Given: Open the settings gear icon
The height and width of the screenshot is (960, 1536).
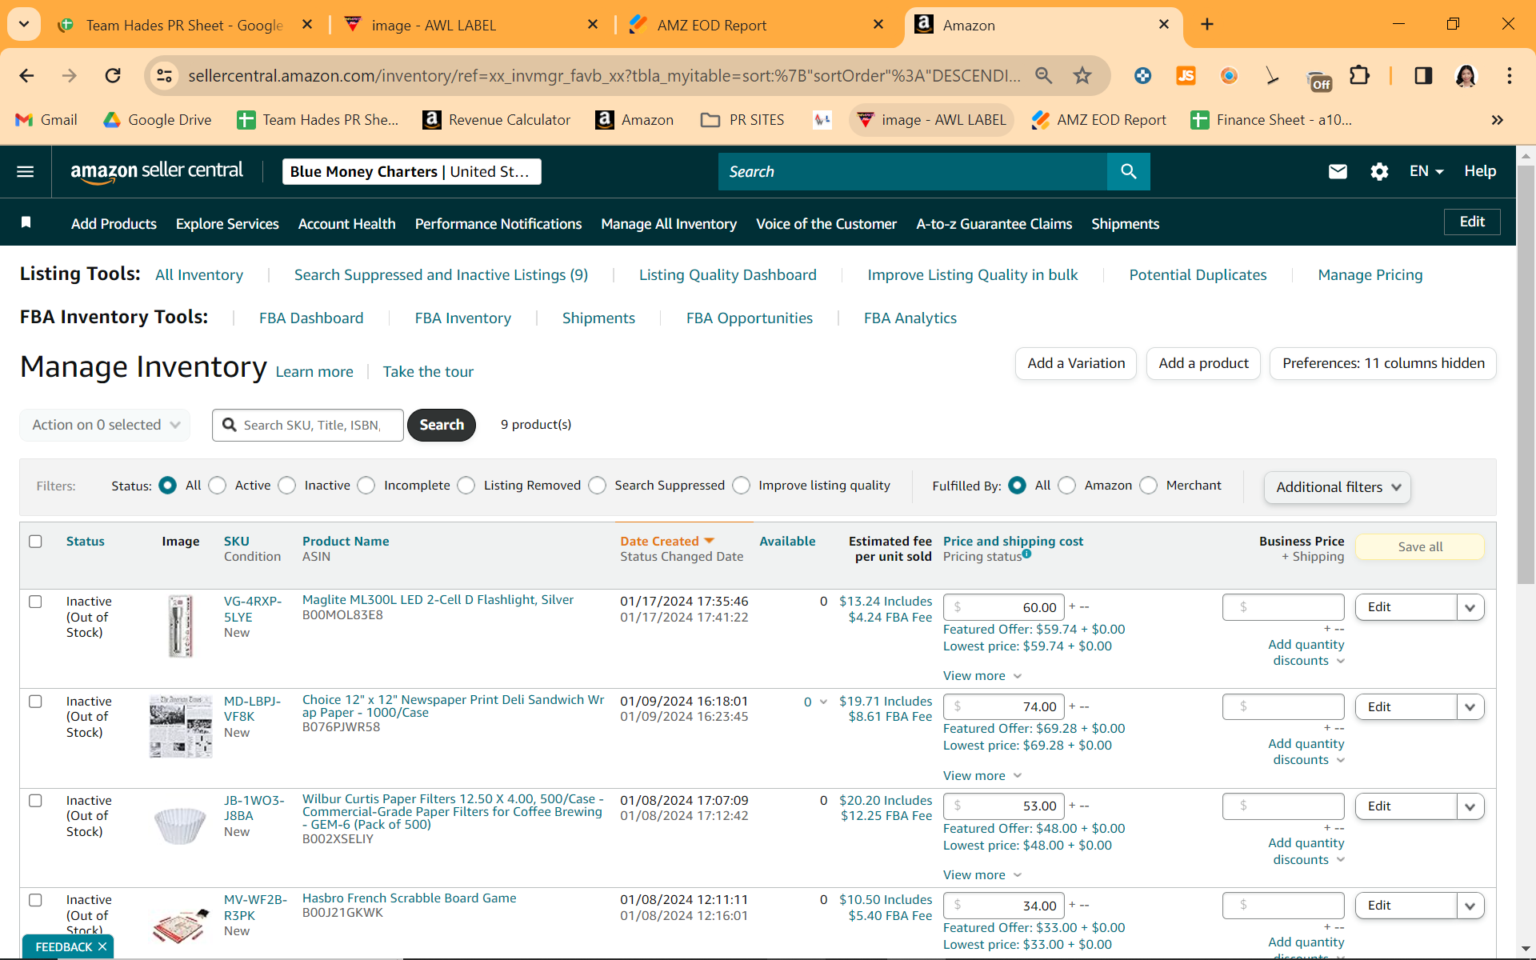Looking at the screenshot, I should click(x=1379, y=171).
